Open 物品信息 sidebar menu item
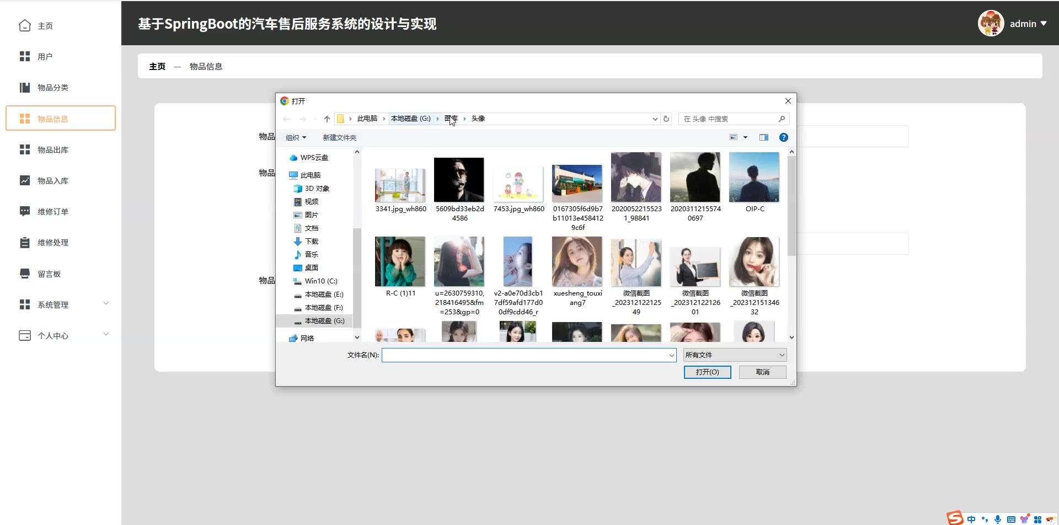1059x525 pixels. (x=61, y=118)
